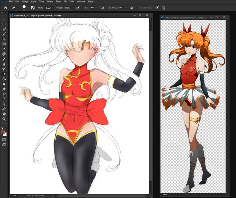Click the Home icon in options bar
The height and width of the screenshot is (198, 236).
tap(6, 8)
